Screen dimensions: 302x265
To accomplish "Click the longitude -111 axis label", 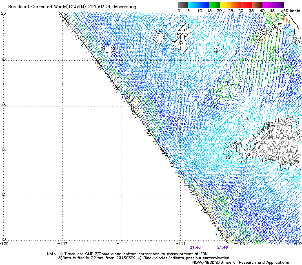I will click(181, 244).
